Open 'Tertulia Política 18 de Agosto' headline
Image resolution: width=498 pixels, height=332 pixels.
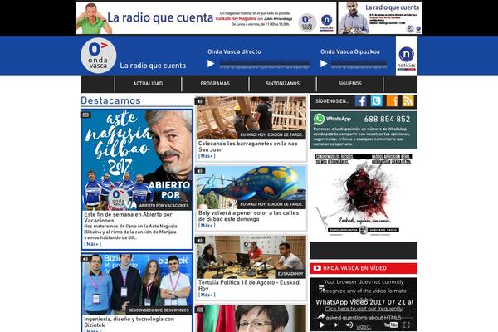coord(249,286)
